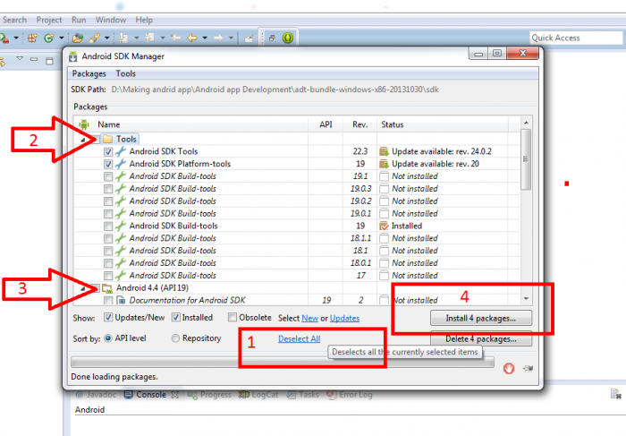
Task: Click the green circular braces icon in toolbar
Action: 288,38
